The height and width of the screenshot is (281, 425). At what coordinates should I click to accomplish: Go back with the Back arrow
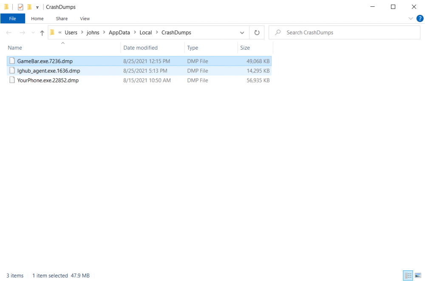(x=8, y=33)
